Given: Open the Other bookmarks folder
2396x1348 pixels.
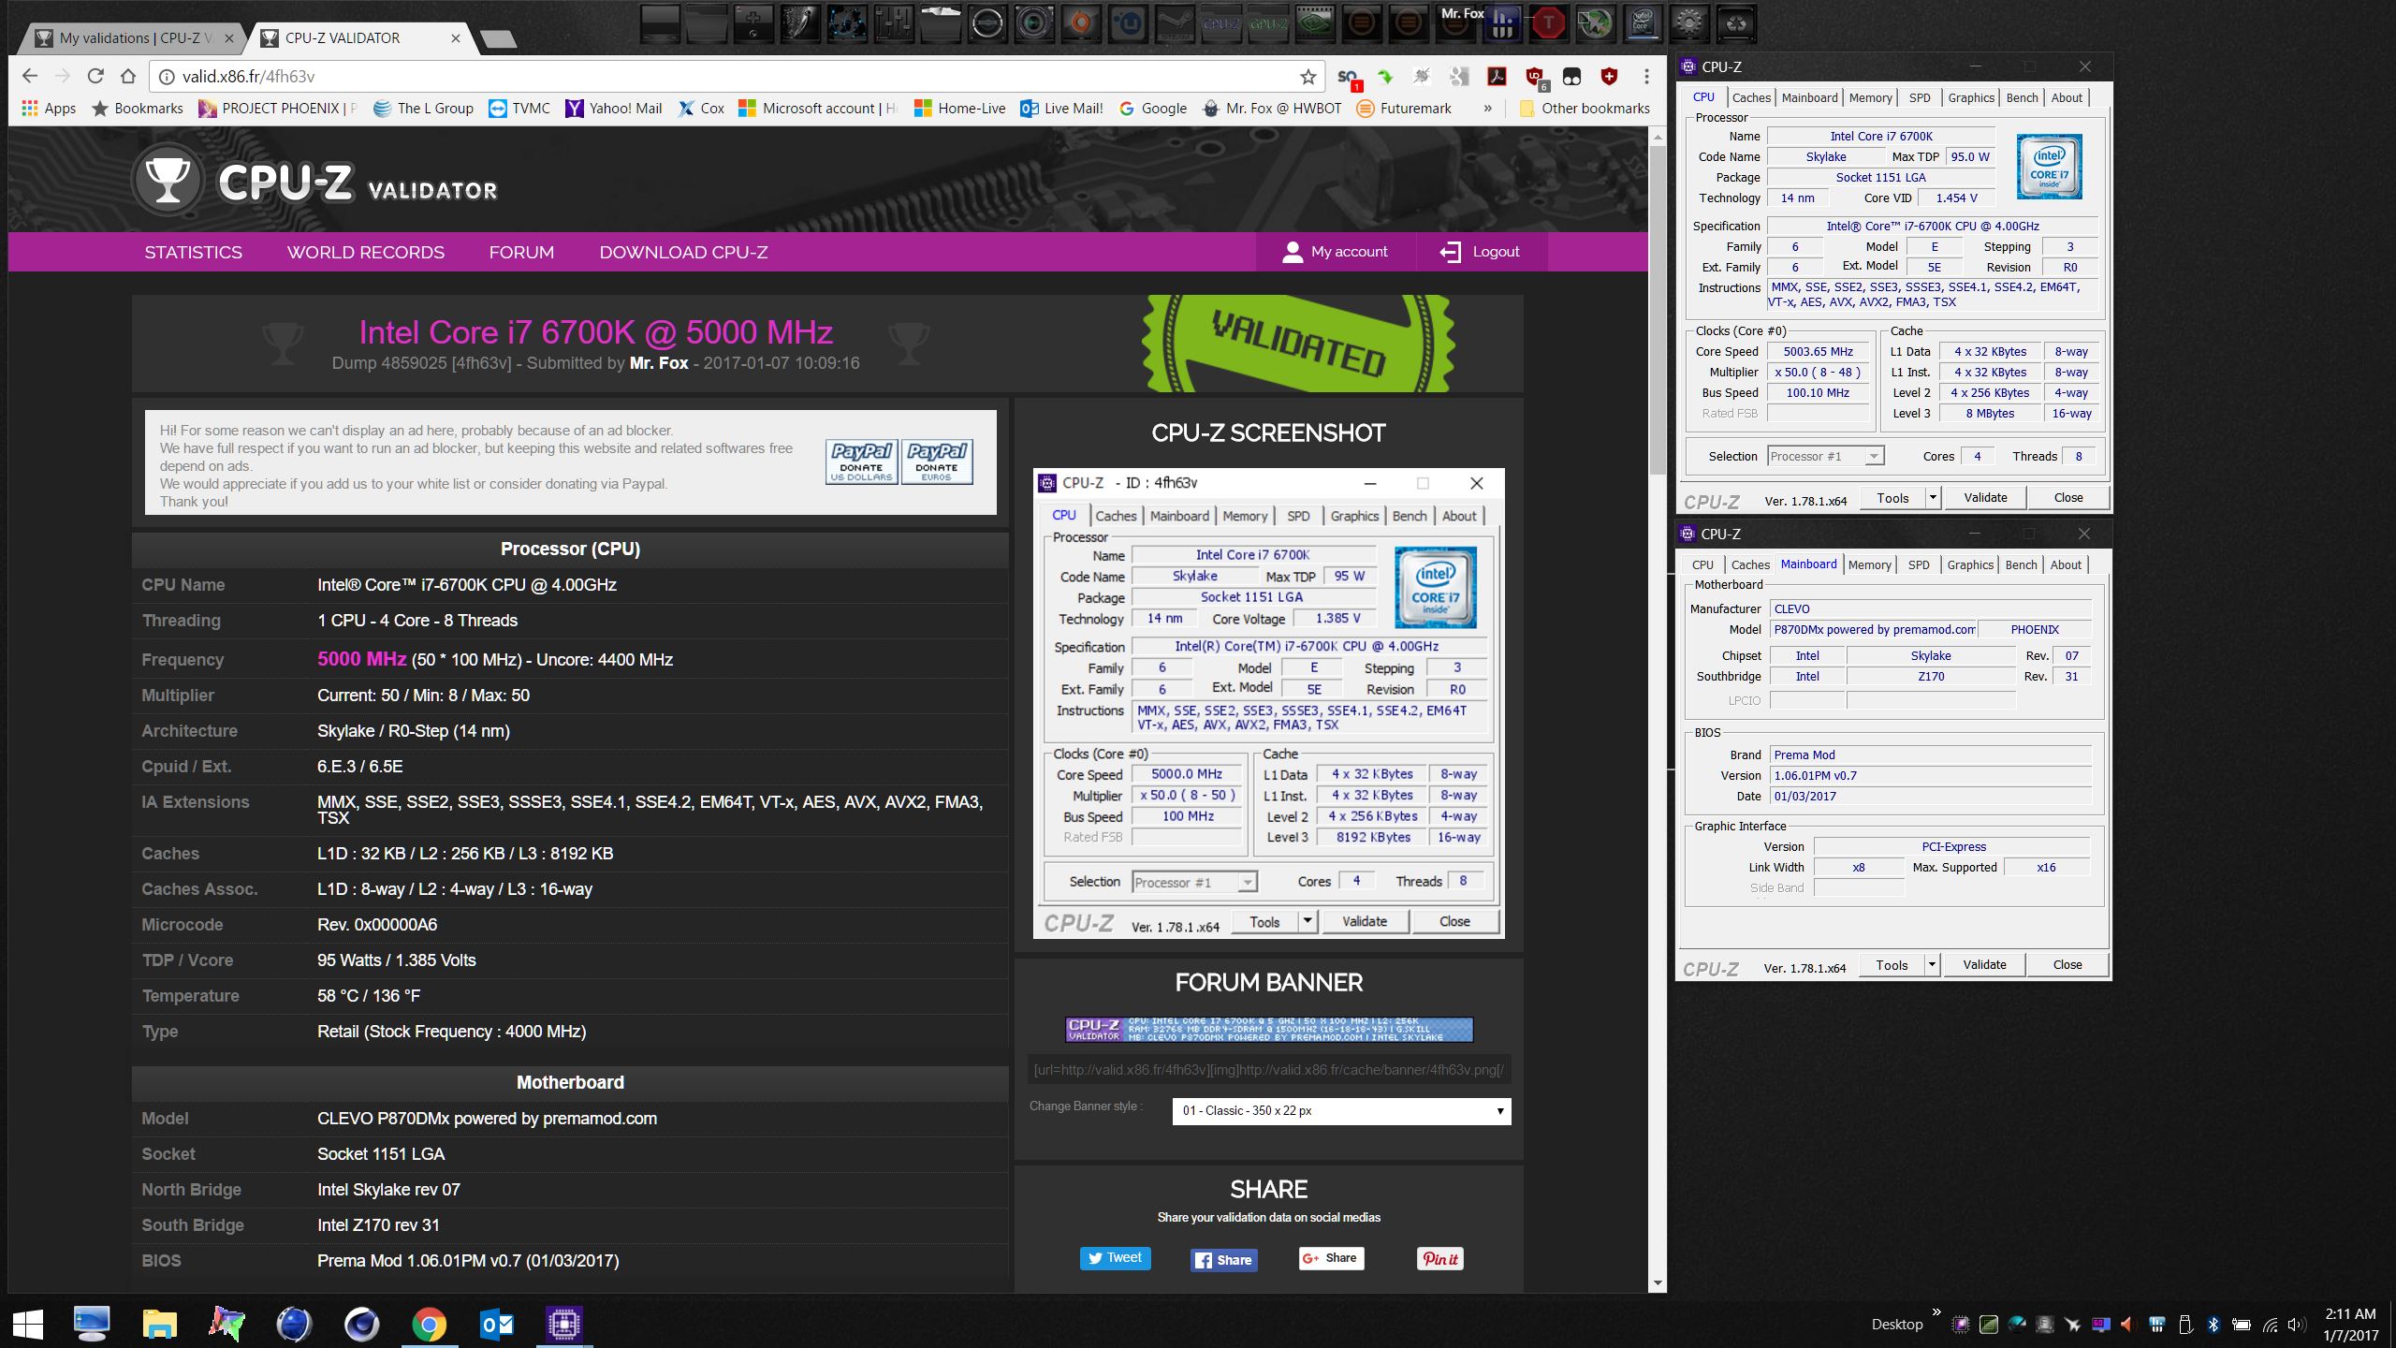Looking at the screenshot, I should [1584, 109].
